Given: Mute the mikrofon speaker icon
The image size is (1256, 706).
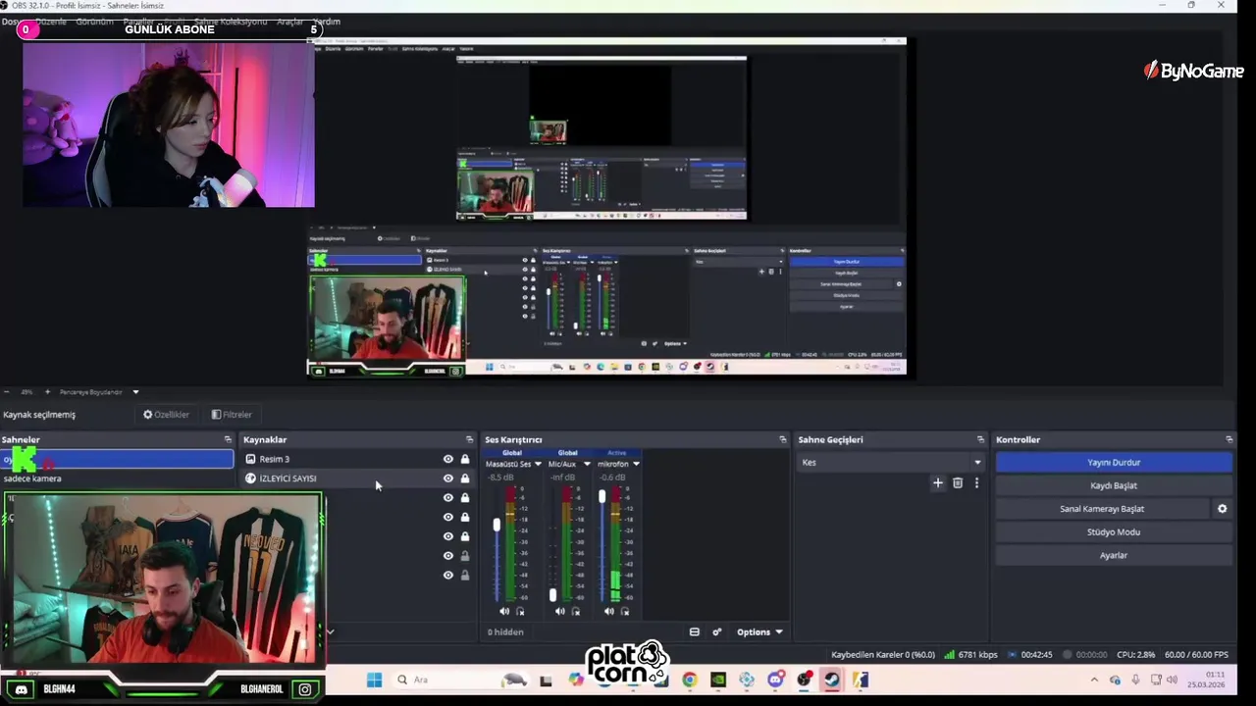Looking at the screenshot, I should 608,611.
